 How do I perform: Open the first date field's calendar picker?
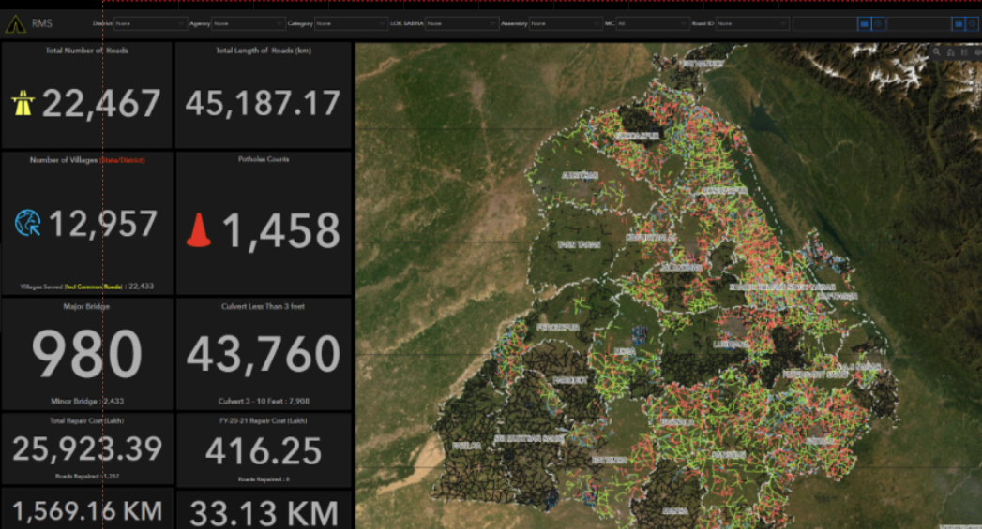tap(864, 23)
